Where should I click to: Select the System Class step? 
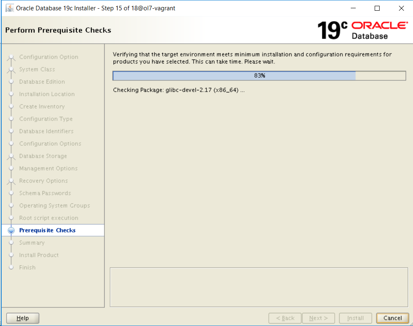(37, 69)
